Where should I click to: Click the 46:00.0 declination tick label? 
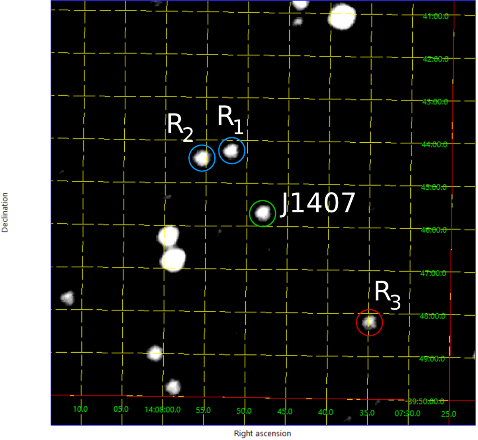point(433,230)
